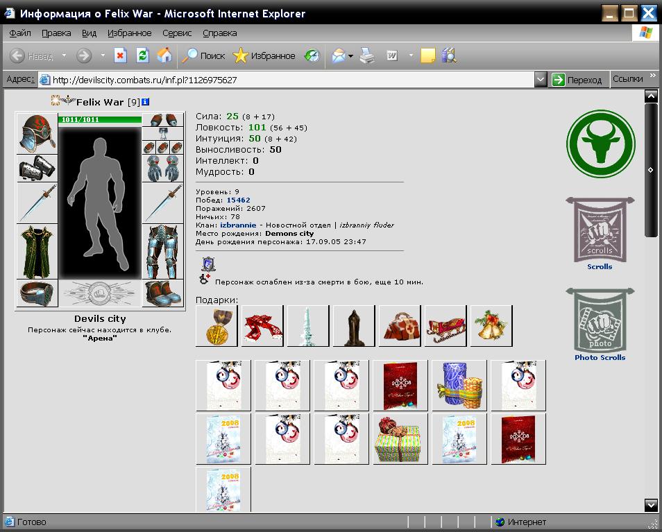
Task: Open the Правка menu
Action: point(56,33)
